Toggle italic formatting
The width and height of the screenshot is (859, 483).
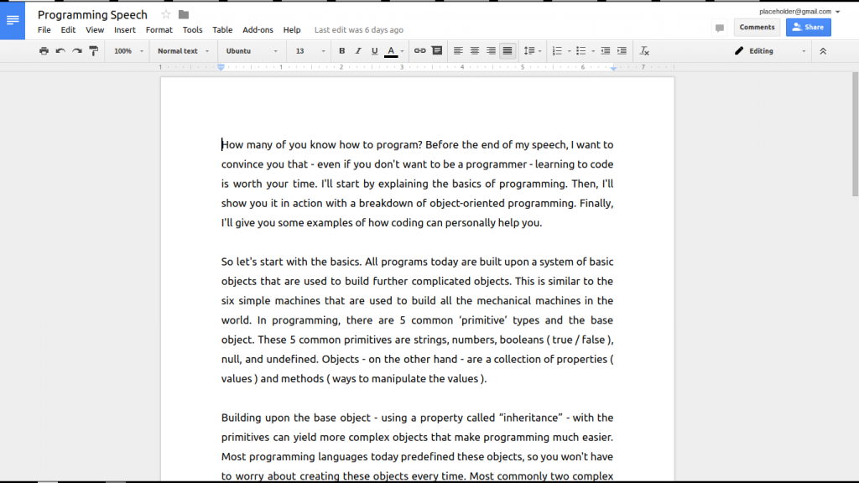click(358, 51)
